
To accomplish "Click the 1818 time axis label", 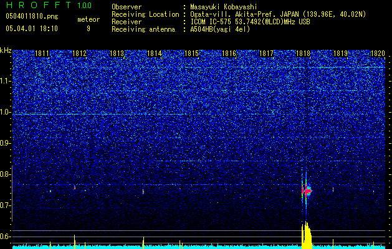I will [303, 54].
